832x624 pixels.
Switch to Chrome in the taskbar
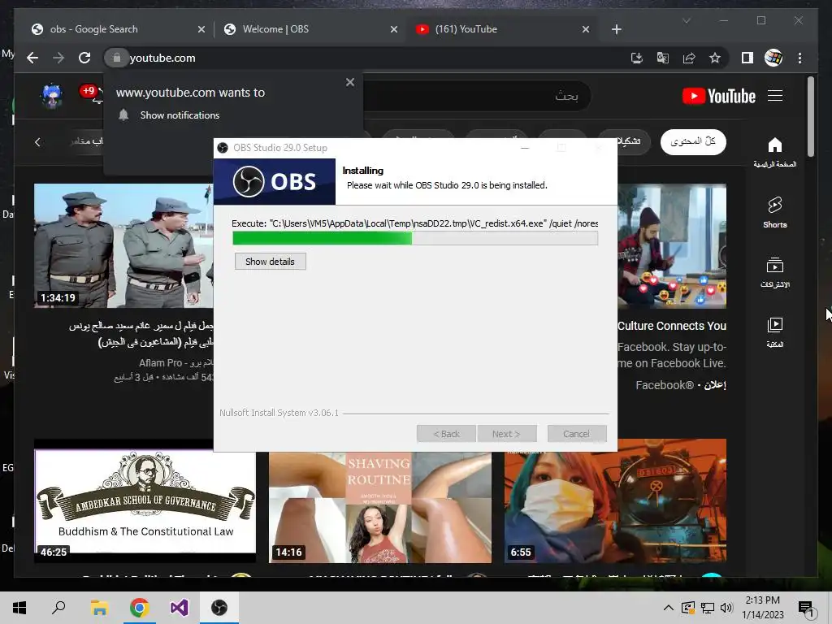click(x=140, y=608)
